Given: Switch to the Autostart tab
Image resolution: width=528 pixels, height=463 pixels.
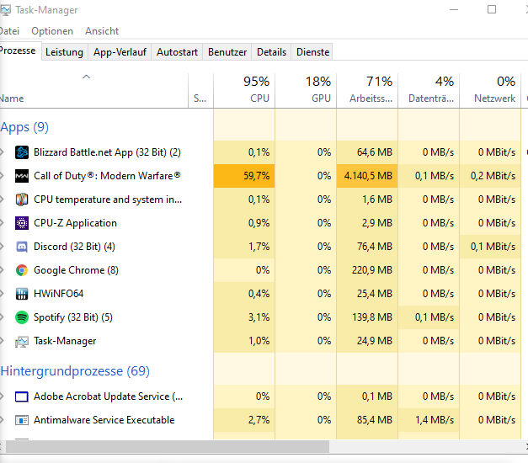Looking at the screenshot, I should coord(177,52).
